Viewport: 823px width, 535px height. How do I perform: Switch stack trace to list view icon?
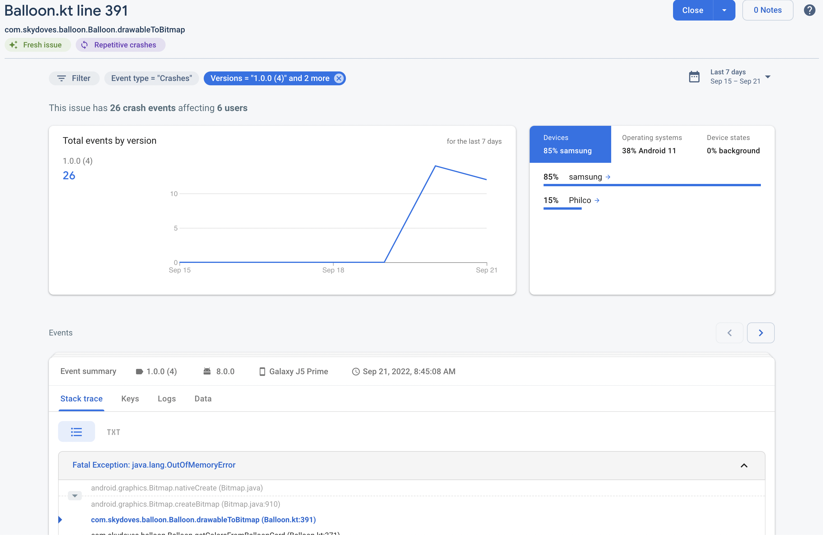(x=76, y=431)
